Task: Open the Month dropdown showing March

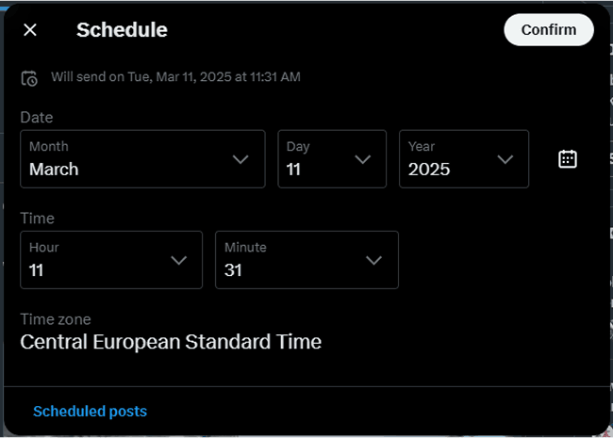Action: click(x=142, y=159)
